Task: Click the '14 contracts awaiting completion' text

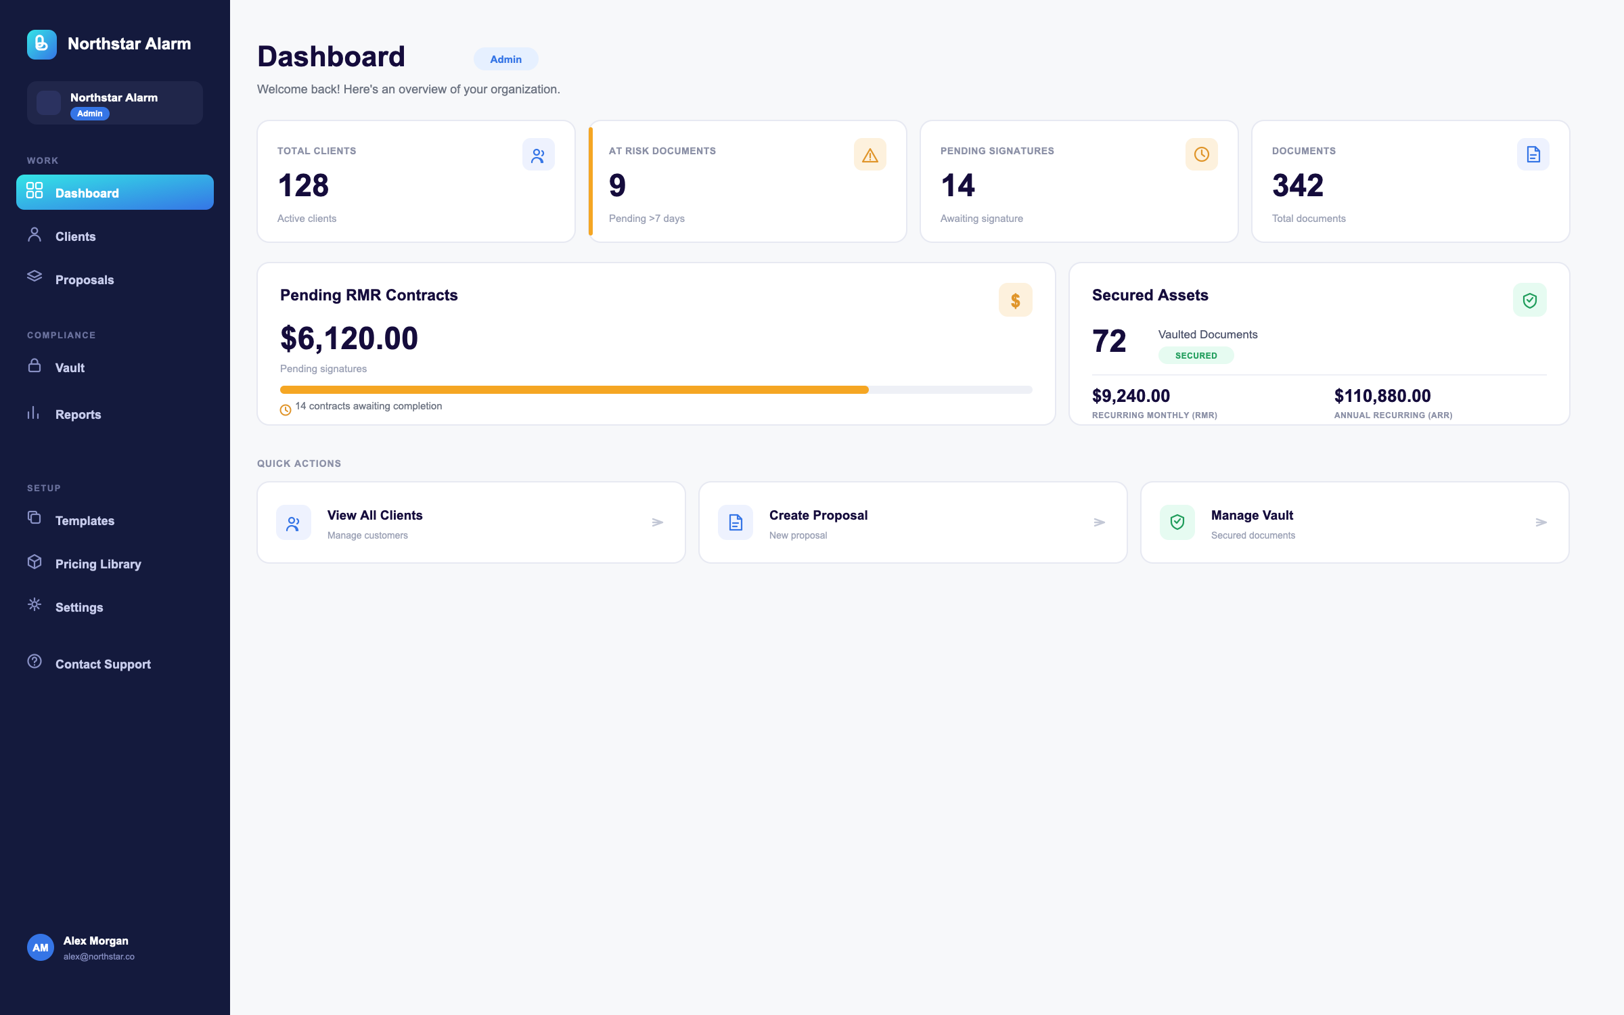Action: click(x=369, y=406)
